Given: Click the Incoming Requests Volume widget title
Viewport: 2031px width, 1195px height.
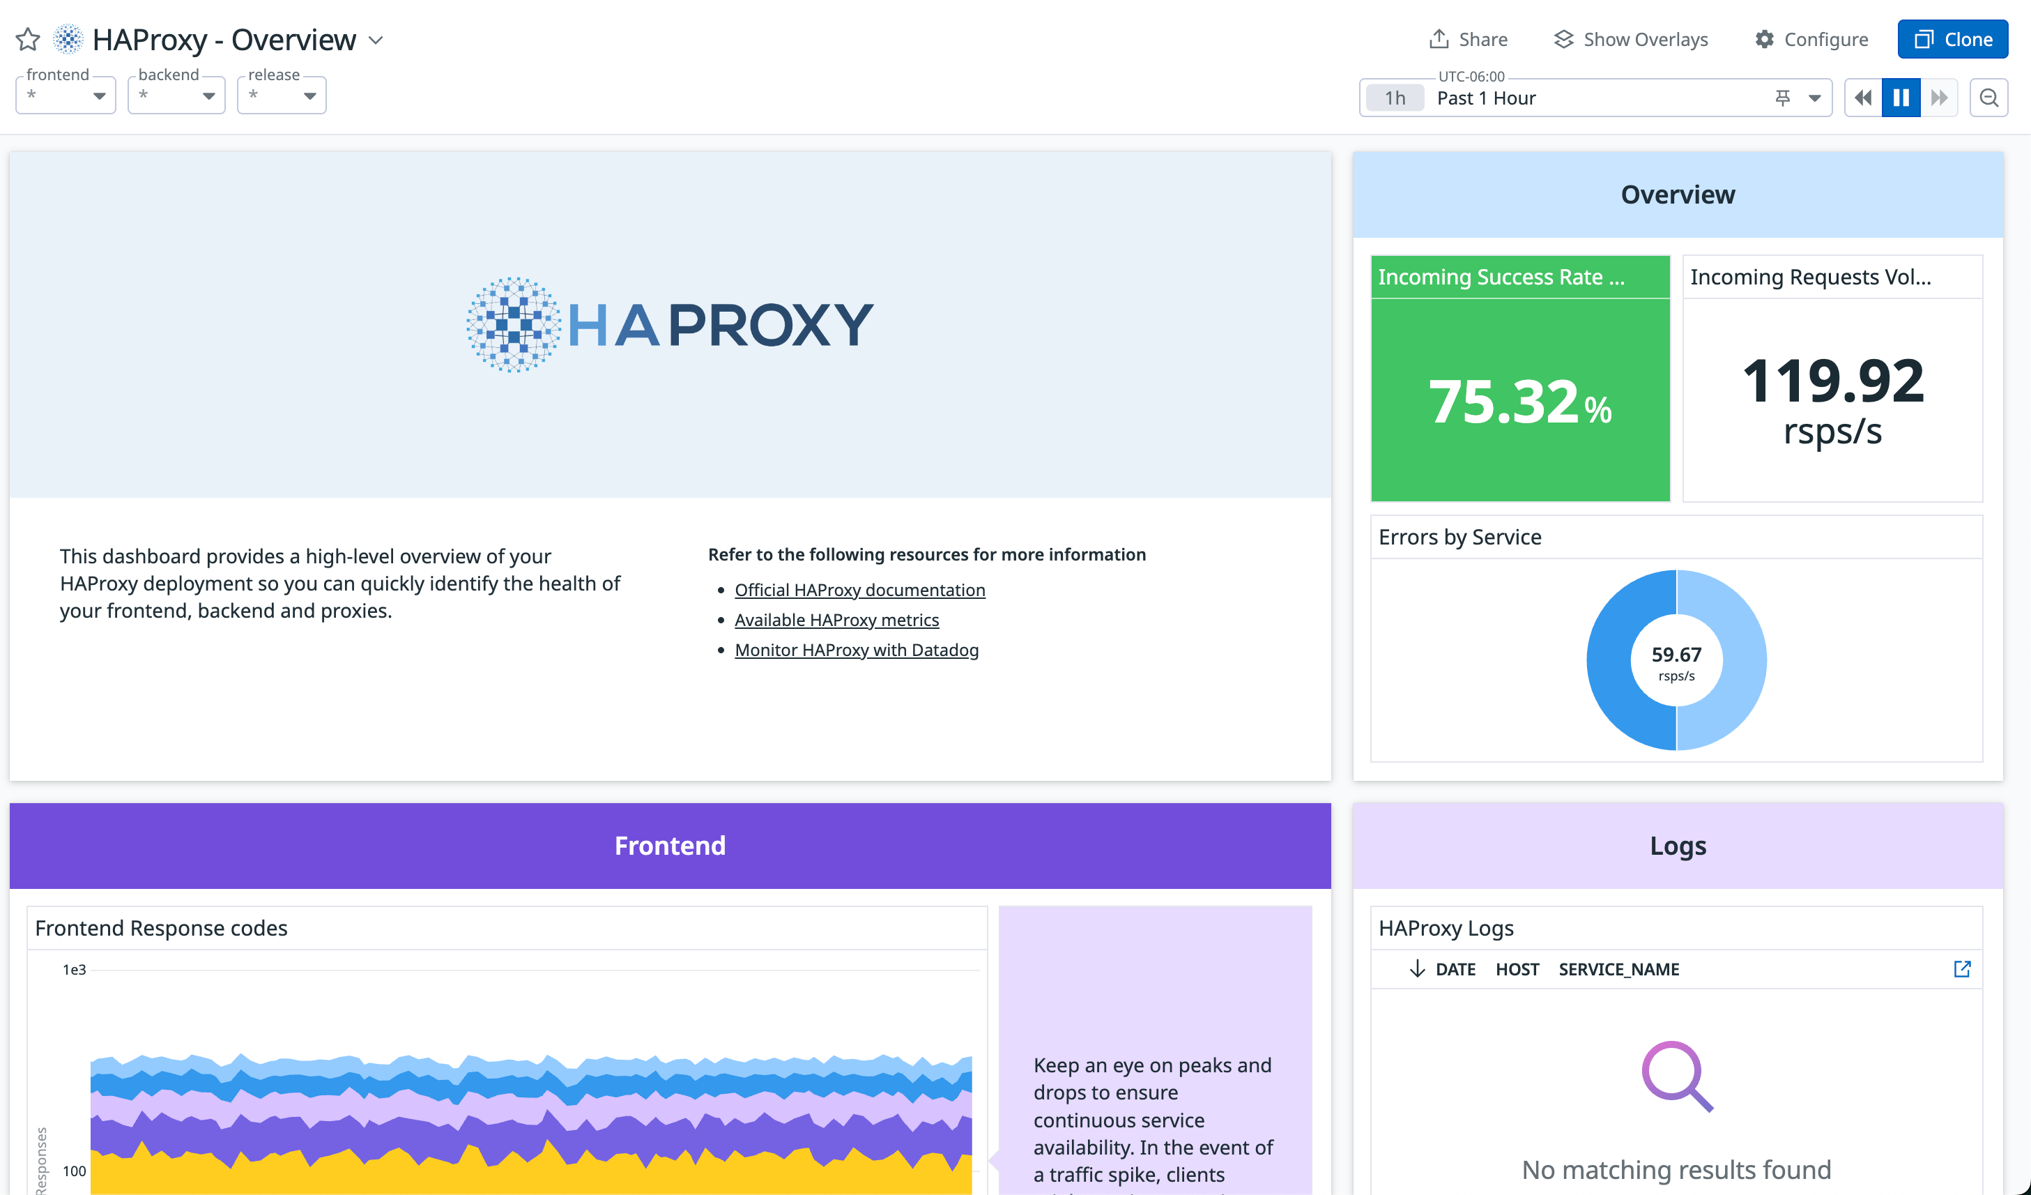Looking at the screenshot, I should tap(1810, 277).
